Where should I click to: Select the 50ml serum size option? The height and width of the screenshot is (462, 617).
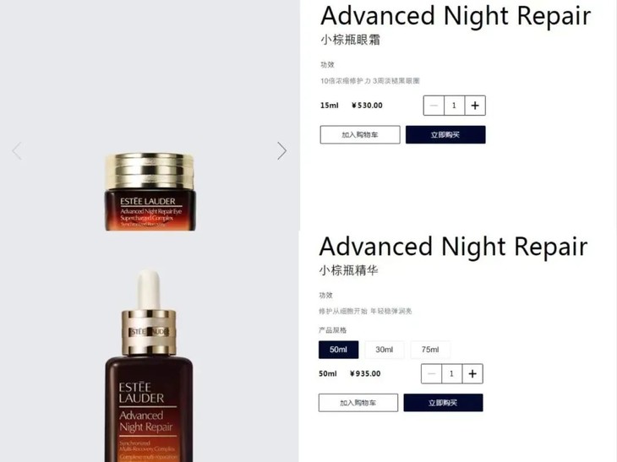coord(338,350)
